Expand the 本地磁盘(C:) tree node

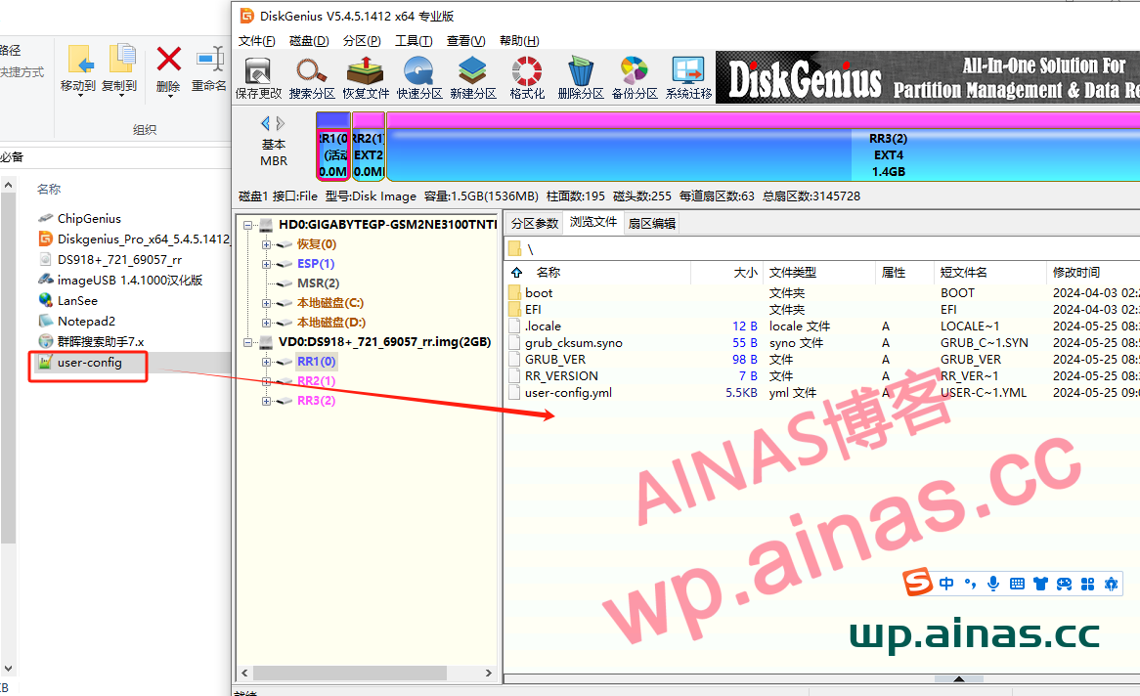(x=266, y=303)
